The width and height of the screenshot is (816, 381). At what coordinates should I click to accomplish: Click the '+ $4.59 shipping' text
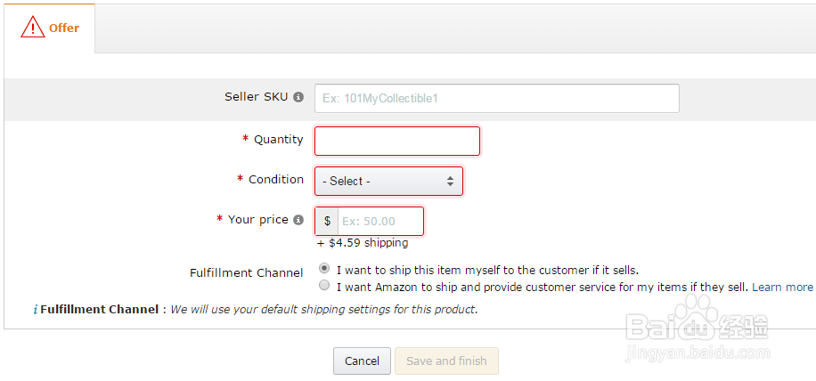coord(362,242)
